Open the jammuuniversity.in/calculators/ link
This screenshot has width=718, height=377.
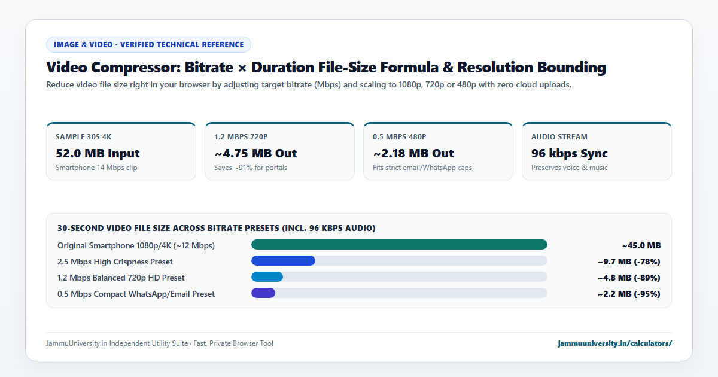[614, 343]
